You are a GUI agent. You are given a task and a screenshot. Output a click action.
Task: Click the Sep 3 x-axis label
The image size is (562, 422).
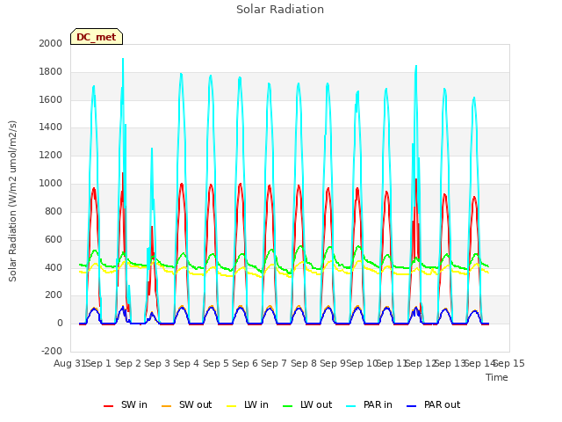coord(157,363)
